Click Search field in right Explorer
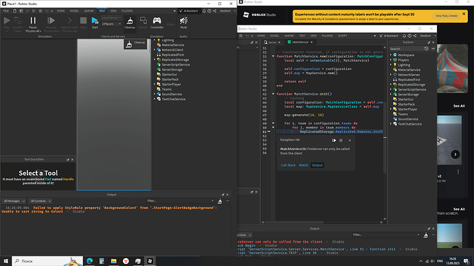Image resolution: width=474 pixels, height=266 pixels. [x=406, y=49]
